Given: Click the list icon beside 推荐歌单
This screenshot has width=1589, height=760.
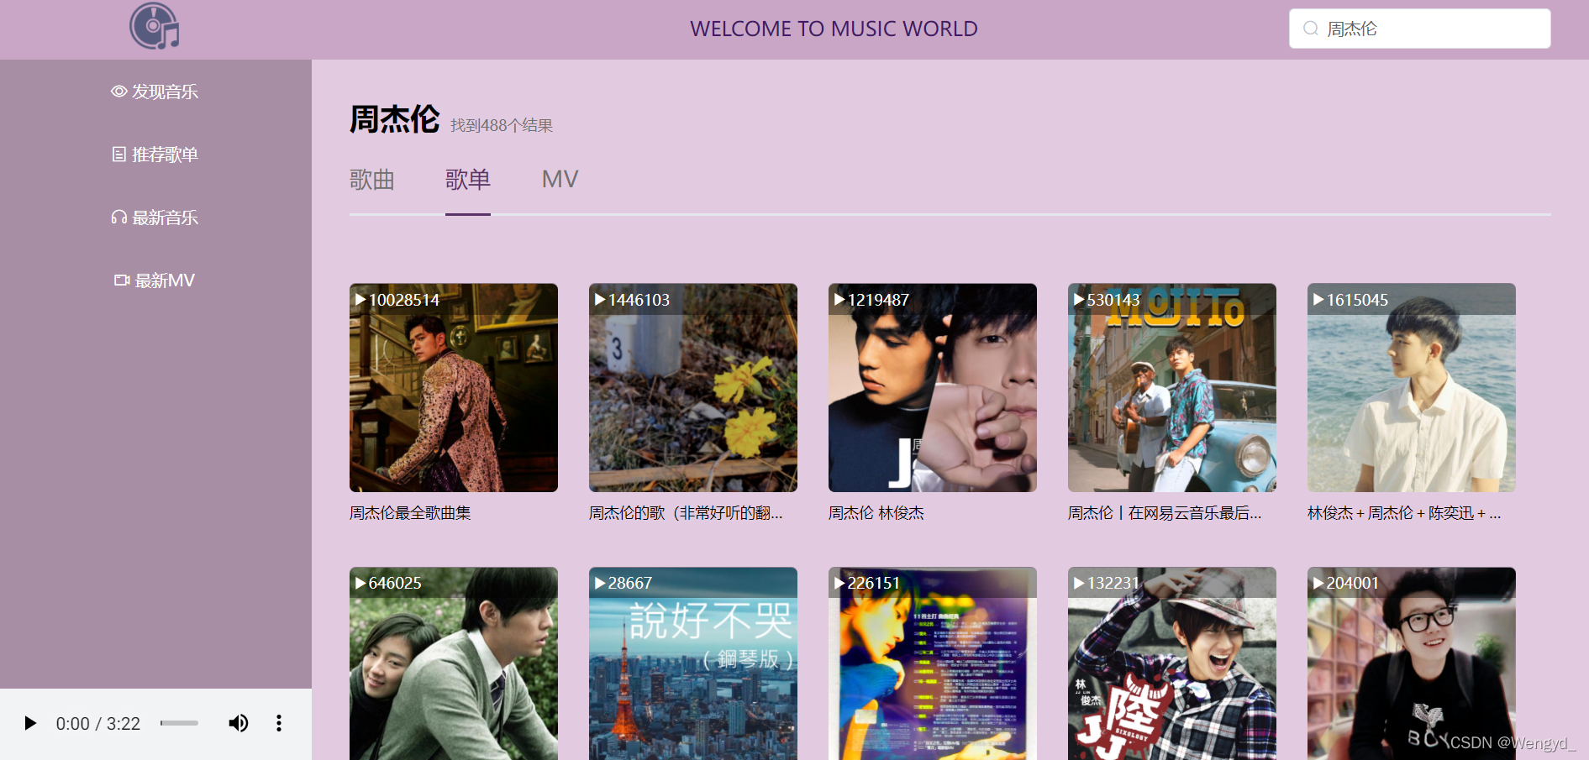Looking at the screenshot, I should click(119, 155).
